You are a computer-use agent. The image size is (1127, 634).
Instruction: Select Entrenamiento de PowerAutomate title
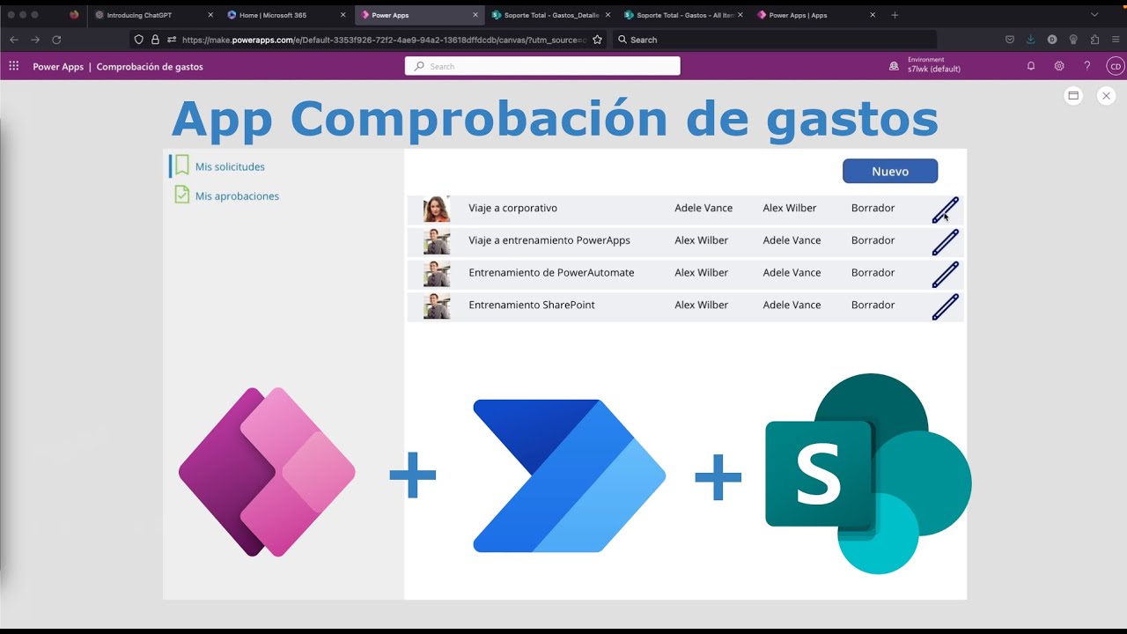551,273
